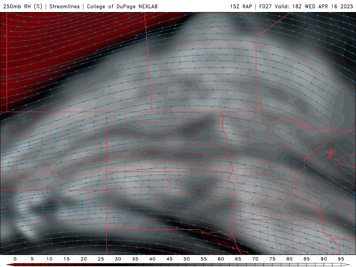Screen dimensions: 356x267
Task: Click the "F027" forecast hour text
Action: (x=265, y=6)
